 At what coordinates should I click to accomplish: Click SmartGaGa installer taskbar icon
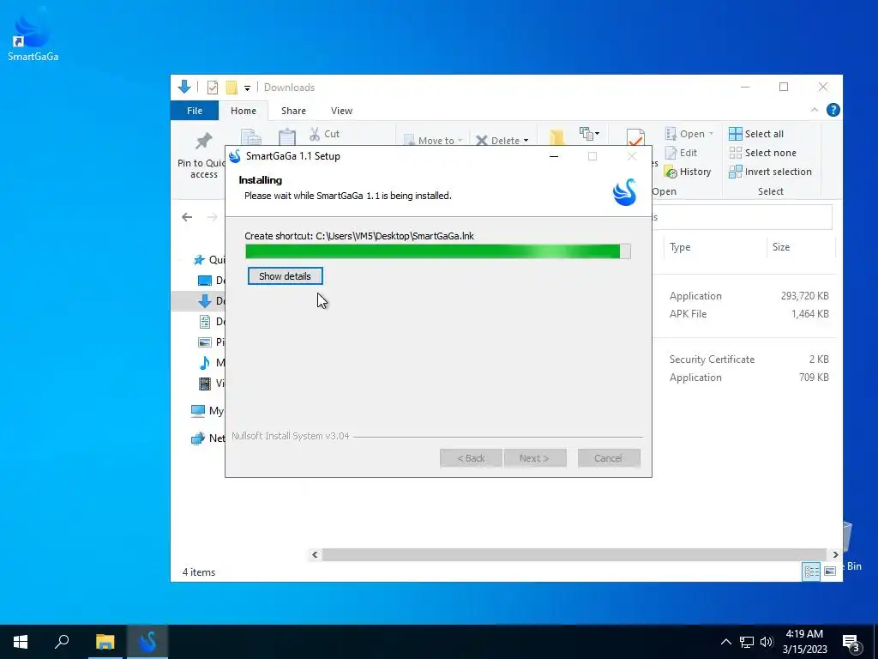(x=147, y=642)
